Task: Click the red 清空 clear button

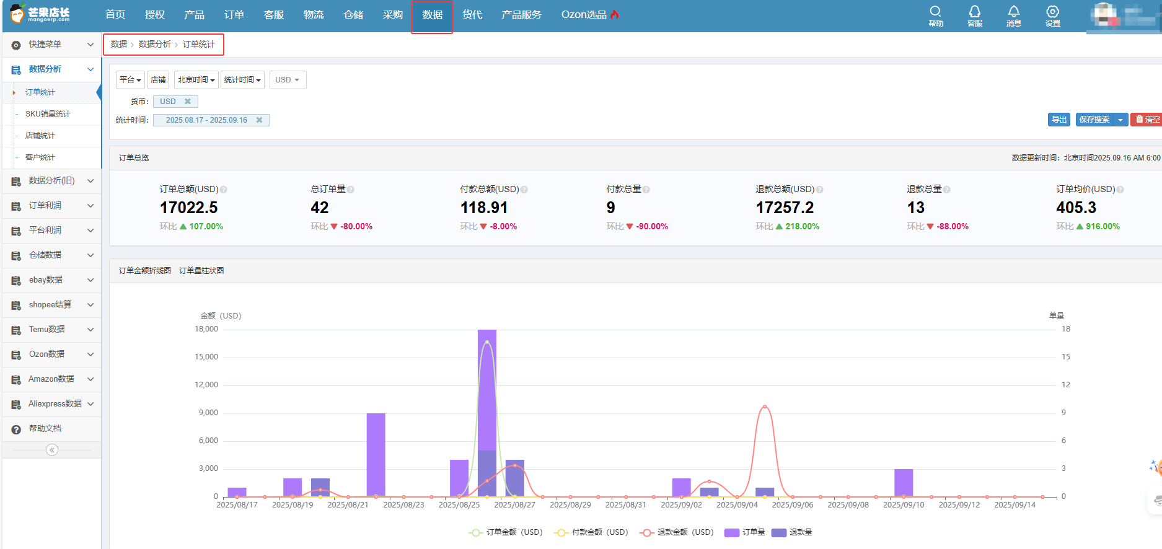Action: click(1147, 120)
